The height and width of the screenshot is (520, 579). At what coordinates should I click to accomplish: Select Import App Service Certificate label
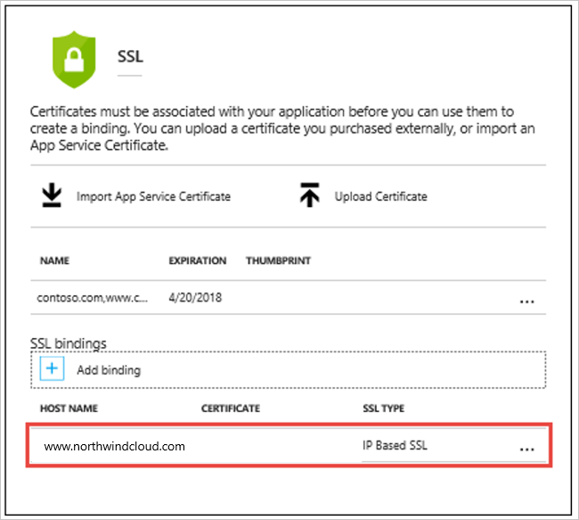click(153, 196)
